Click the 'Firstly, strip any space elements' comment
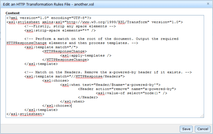213x134 pixels. coord(66,26)
